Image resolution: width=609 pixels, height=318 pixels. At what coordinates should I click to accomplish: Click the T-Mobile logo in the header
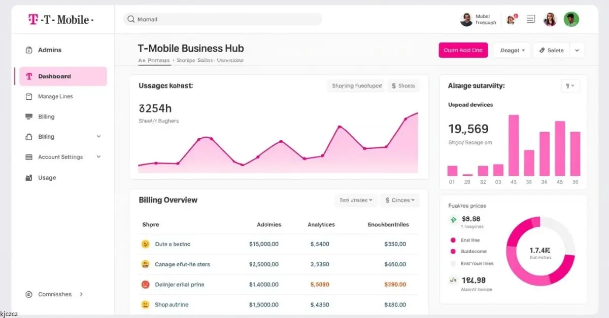tap(61, 20)
